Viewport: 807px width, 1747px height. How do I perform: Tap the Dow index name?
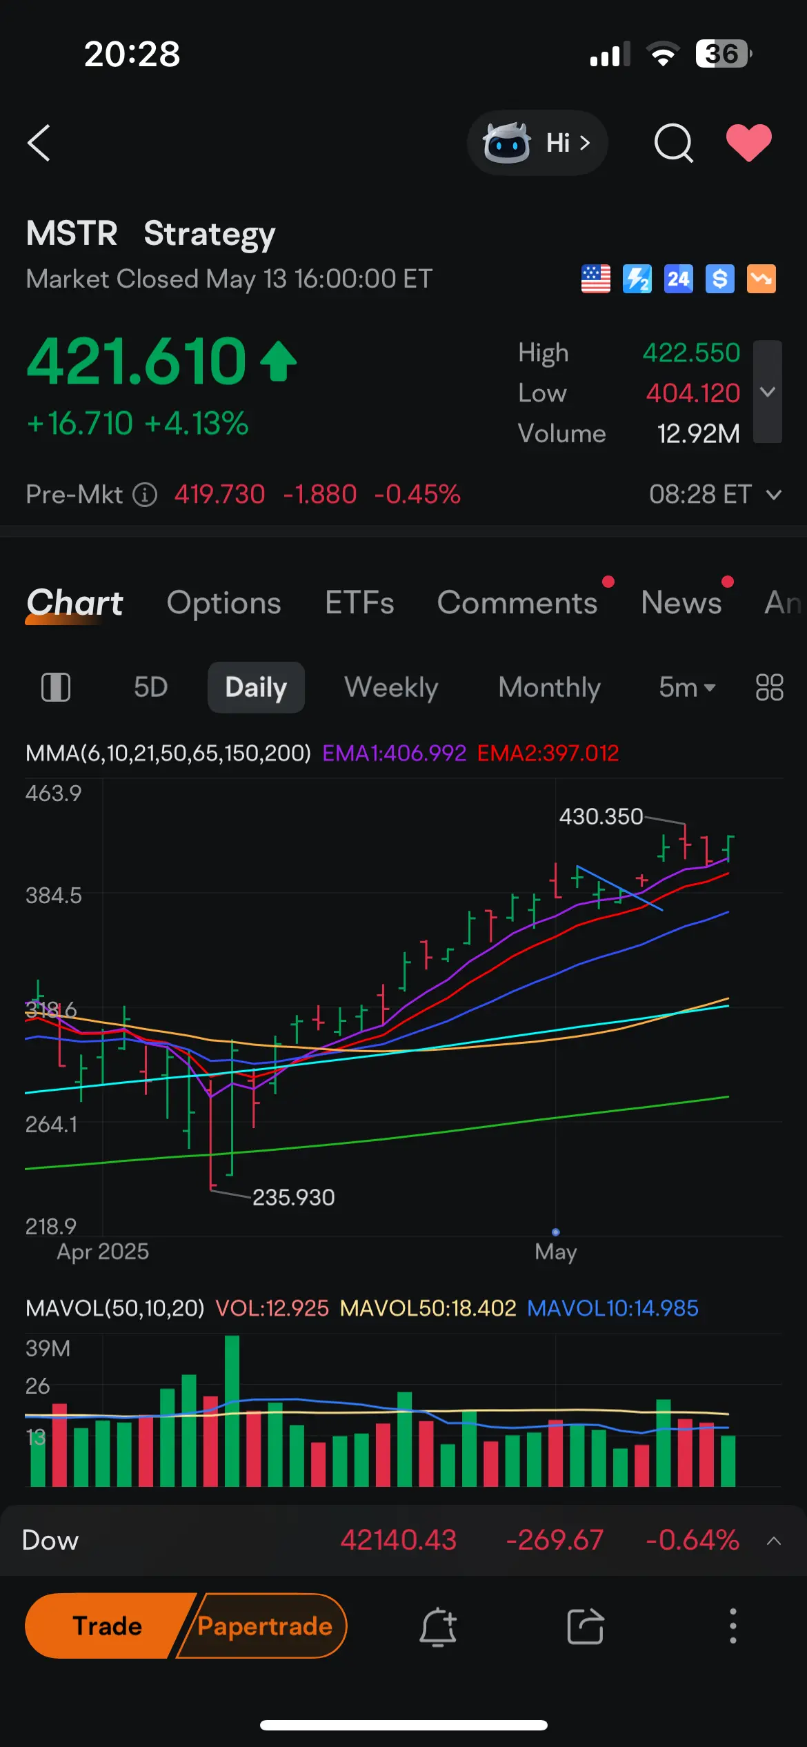[x=50, y=1541]
